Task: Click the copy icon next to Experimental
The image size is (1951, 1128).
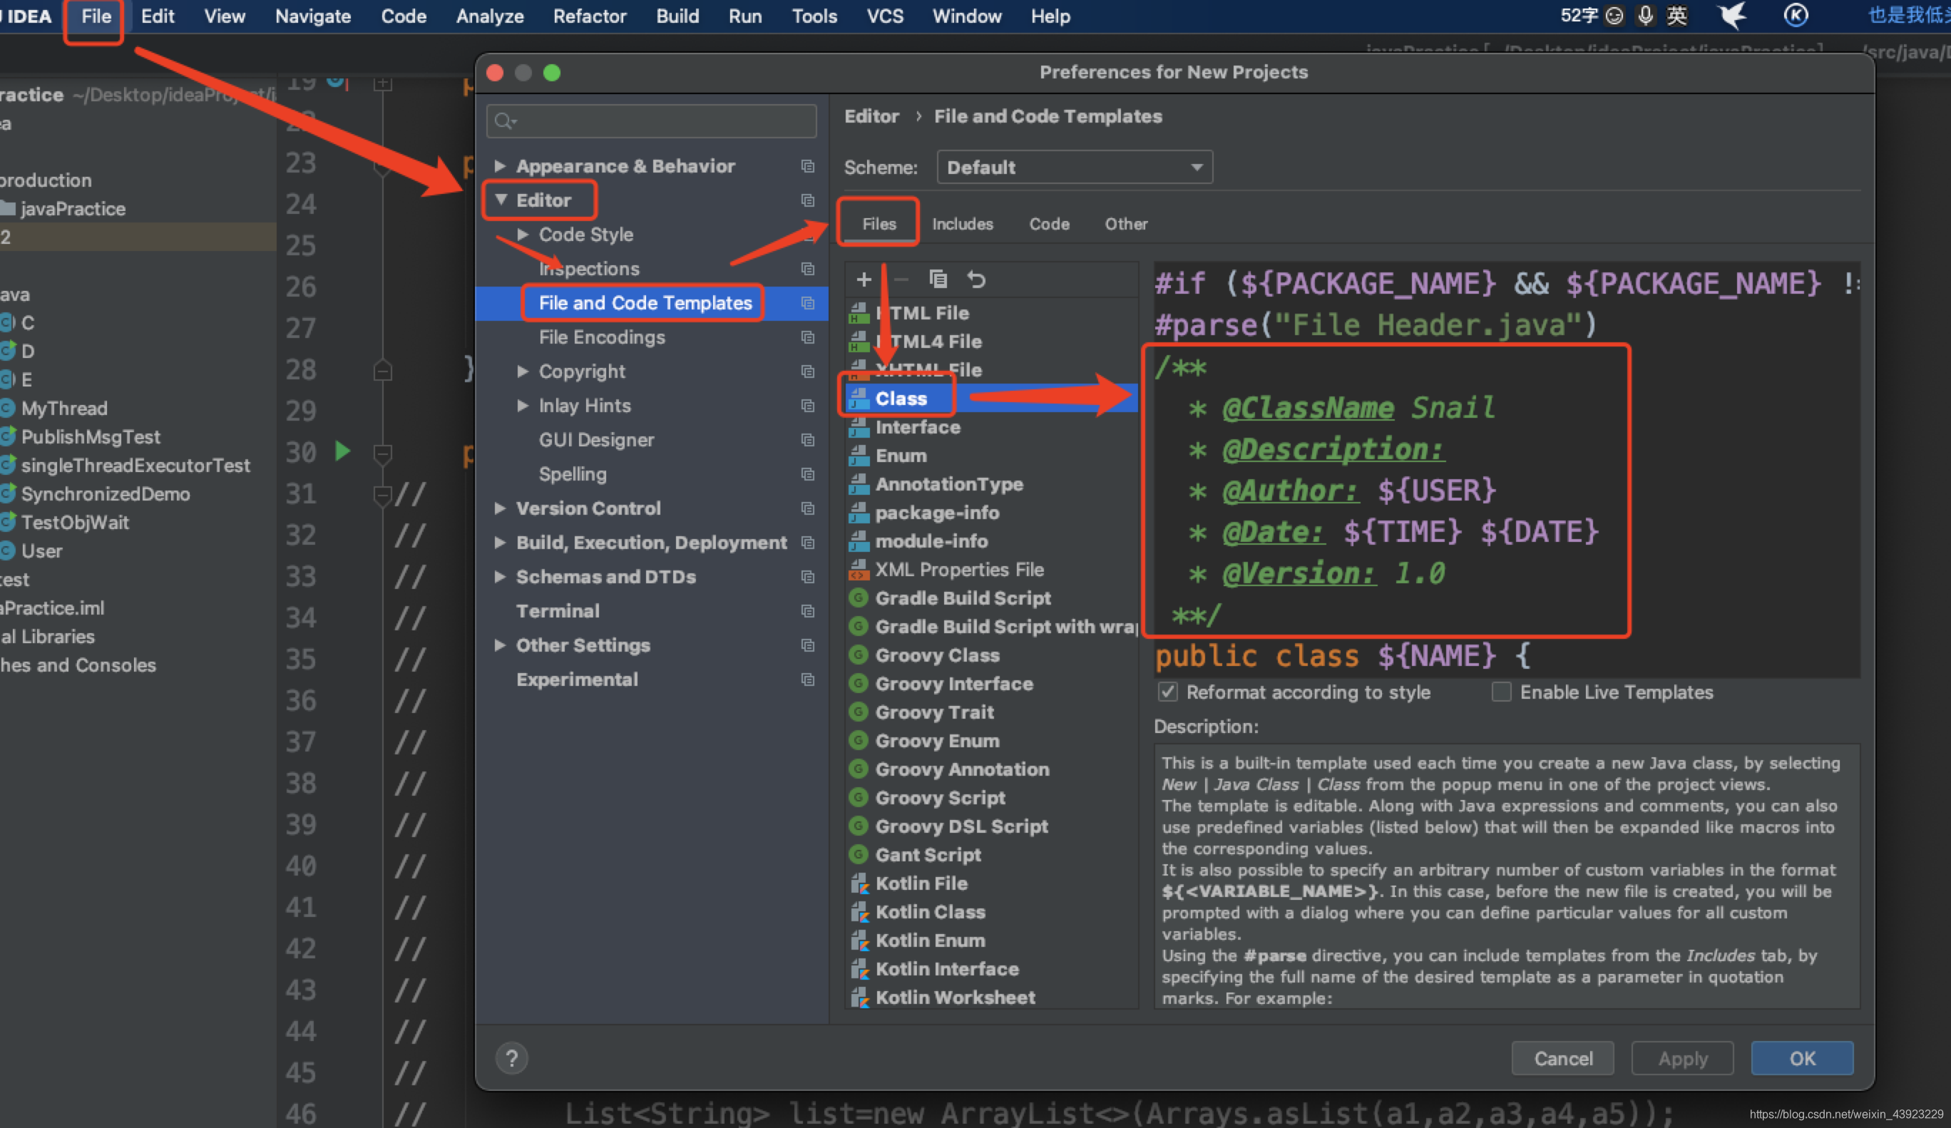Action: (x=807, y=679)
